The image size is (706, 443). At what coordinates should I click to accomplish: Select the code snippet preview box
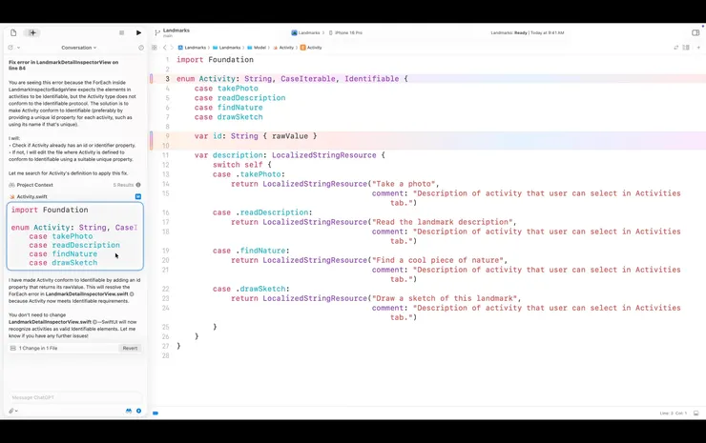(x=75, y=236)
